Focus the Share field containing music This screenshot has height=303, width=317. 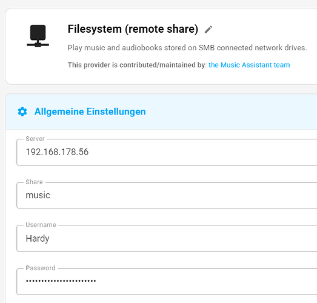tap(167, 195)
